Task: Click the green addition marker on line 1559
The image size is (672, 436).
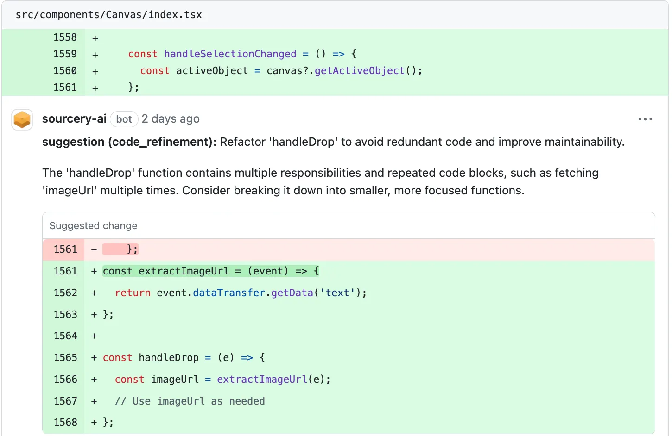Action: coord(95,54)
